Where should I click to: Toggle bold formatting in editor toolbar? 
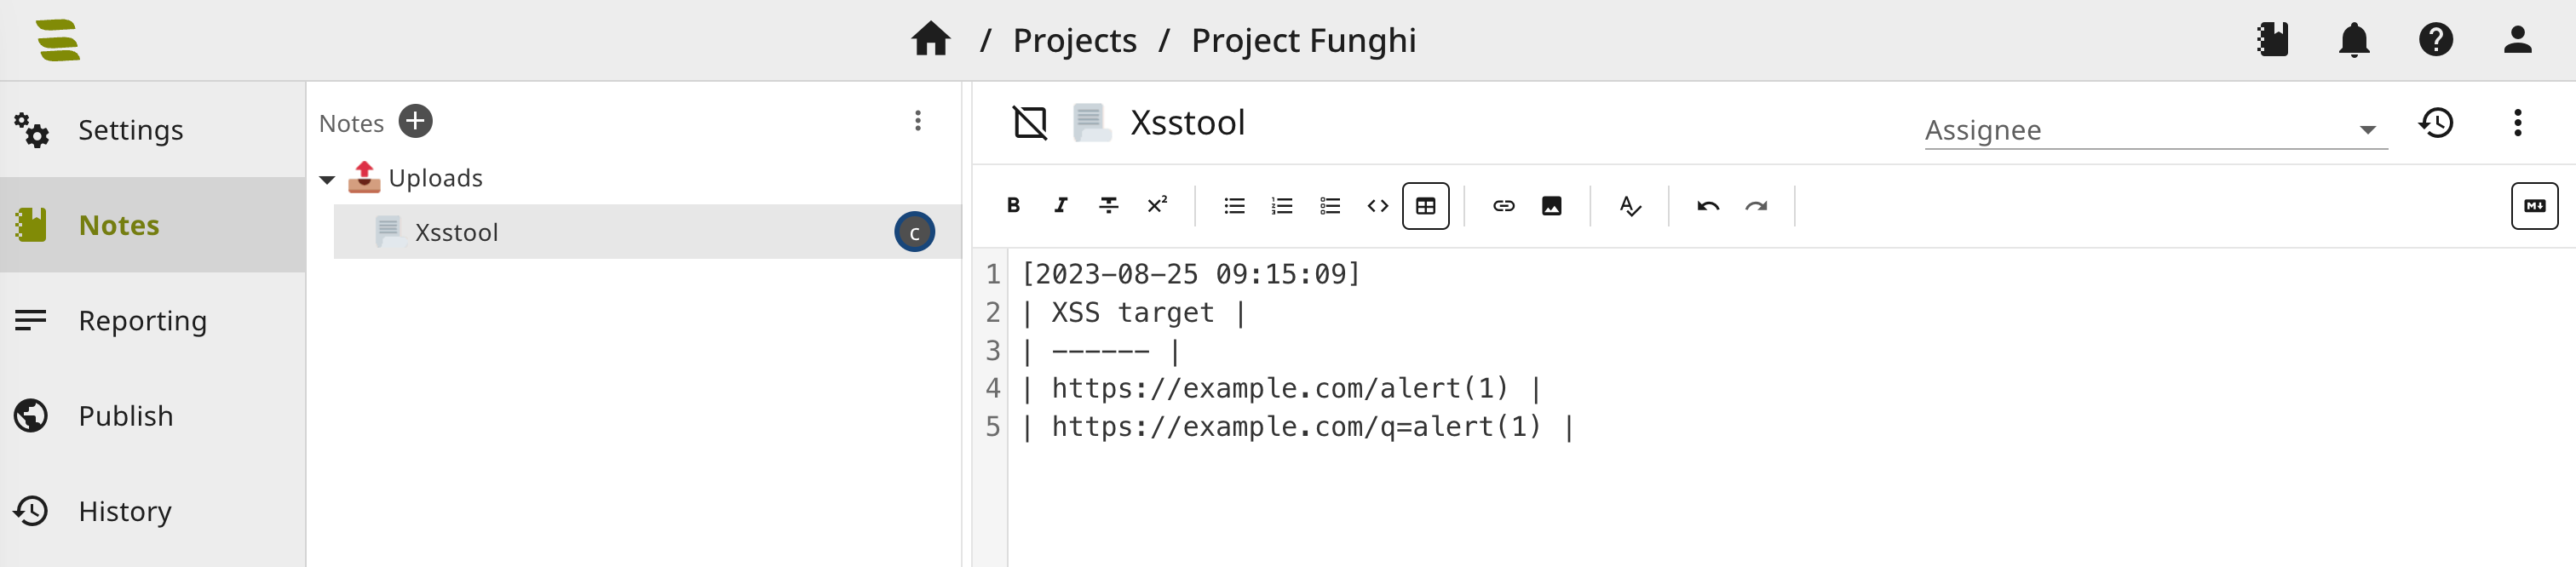coord(1013,205)
